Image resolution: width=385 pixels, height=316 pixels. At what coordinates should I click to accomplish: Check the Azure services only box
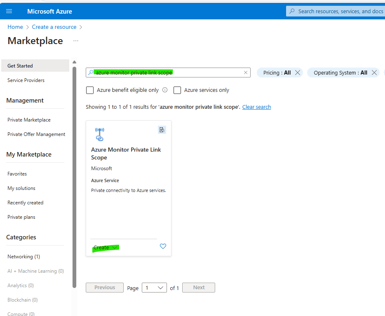pyautogui.click(x=177, y=90)
